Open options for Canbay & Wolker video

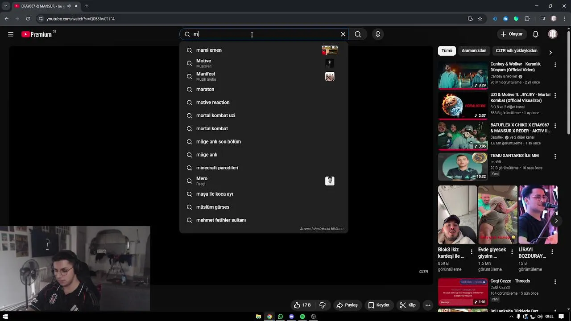555,65
